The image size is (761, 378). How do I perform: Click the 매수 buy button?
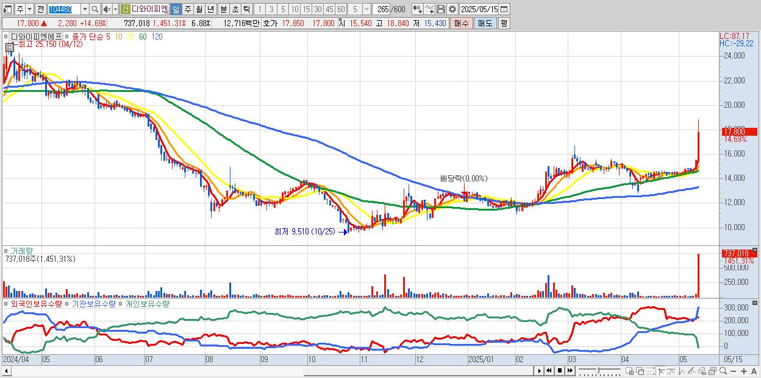[x=462, y=23]
